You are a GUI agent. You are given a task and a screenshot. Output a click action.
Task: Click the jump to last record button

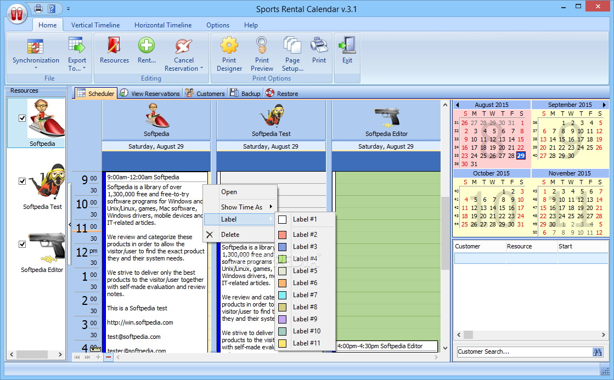(x=87, y=357)
